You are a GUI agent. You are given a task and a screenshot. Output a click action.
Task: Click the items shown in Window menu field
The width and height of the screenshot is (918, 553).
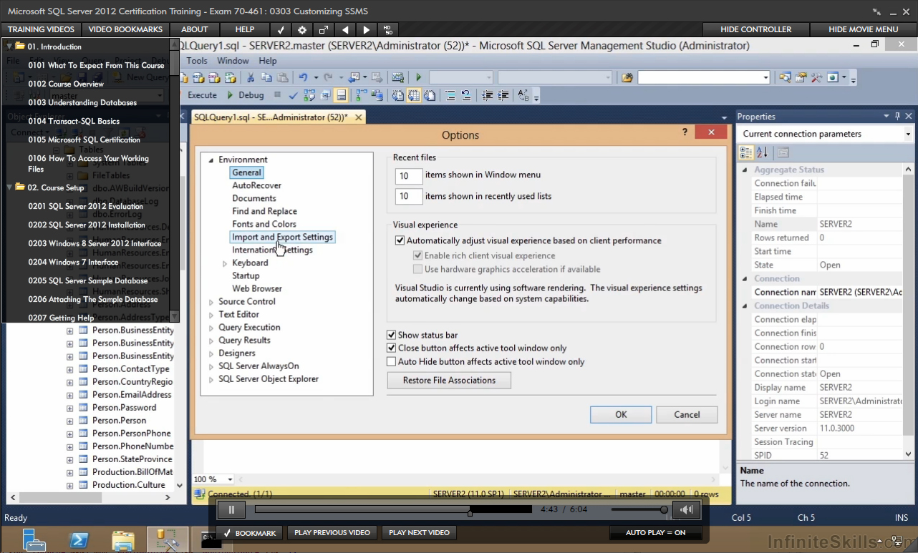point(408,175)
